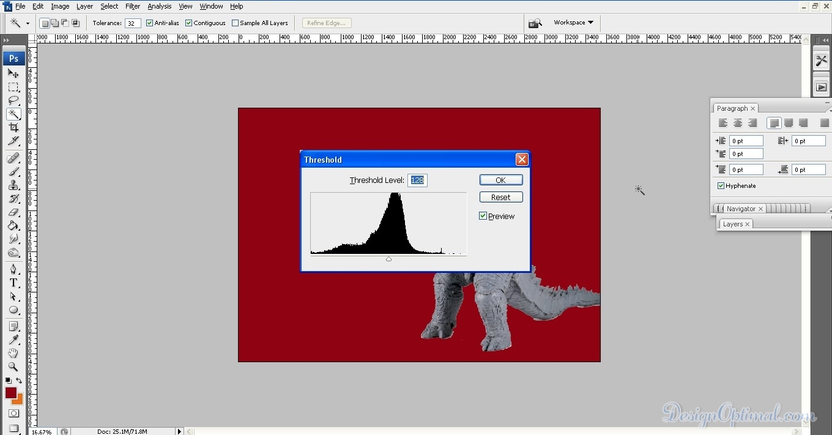832x435 pixels.
Task: Open the Analysis menu
Action: click(160, 6)
